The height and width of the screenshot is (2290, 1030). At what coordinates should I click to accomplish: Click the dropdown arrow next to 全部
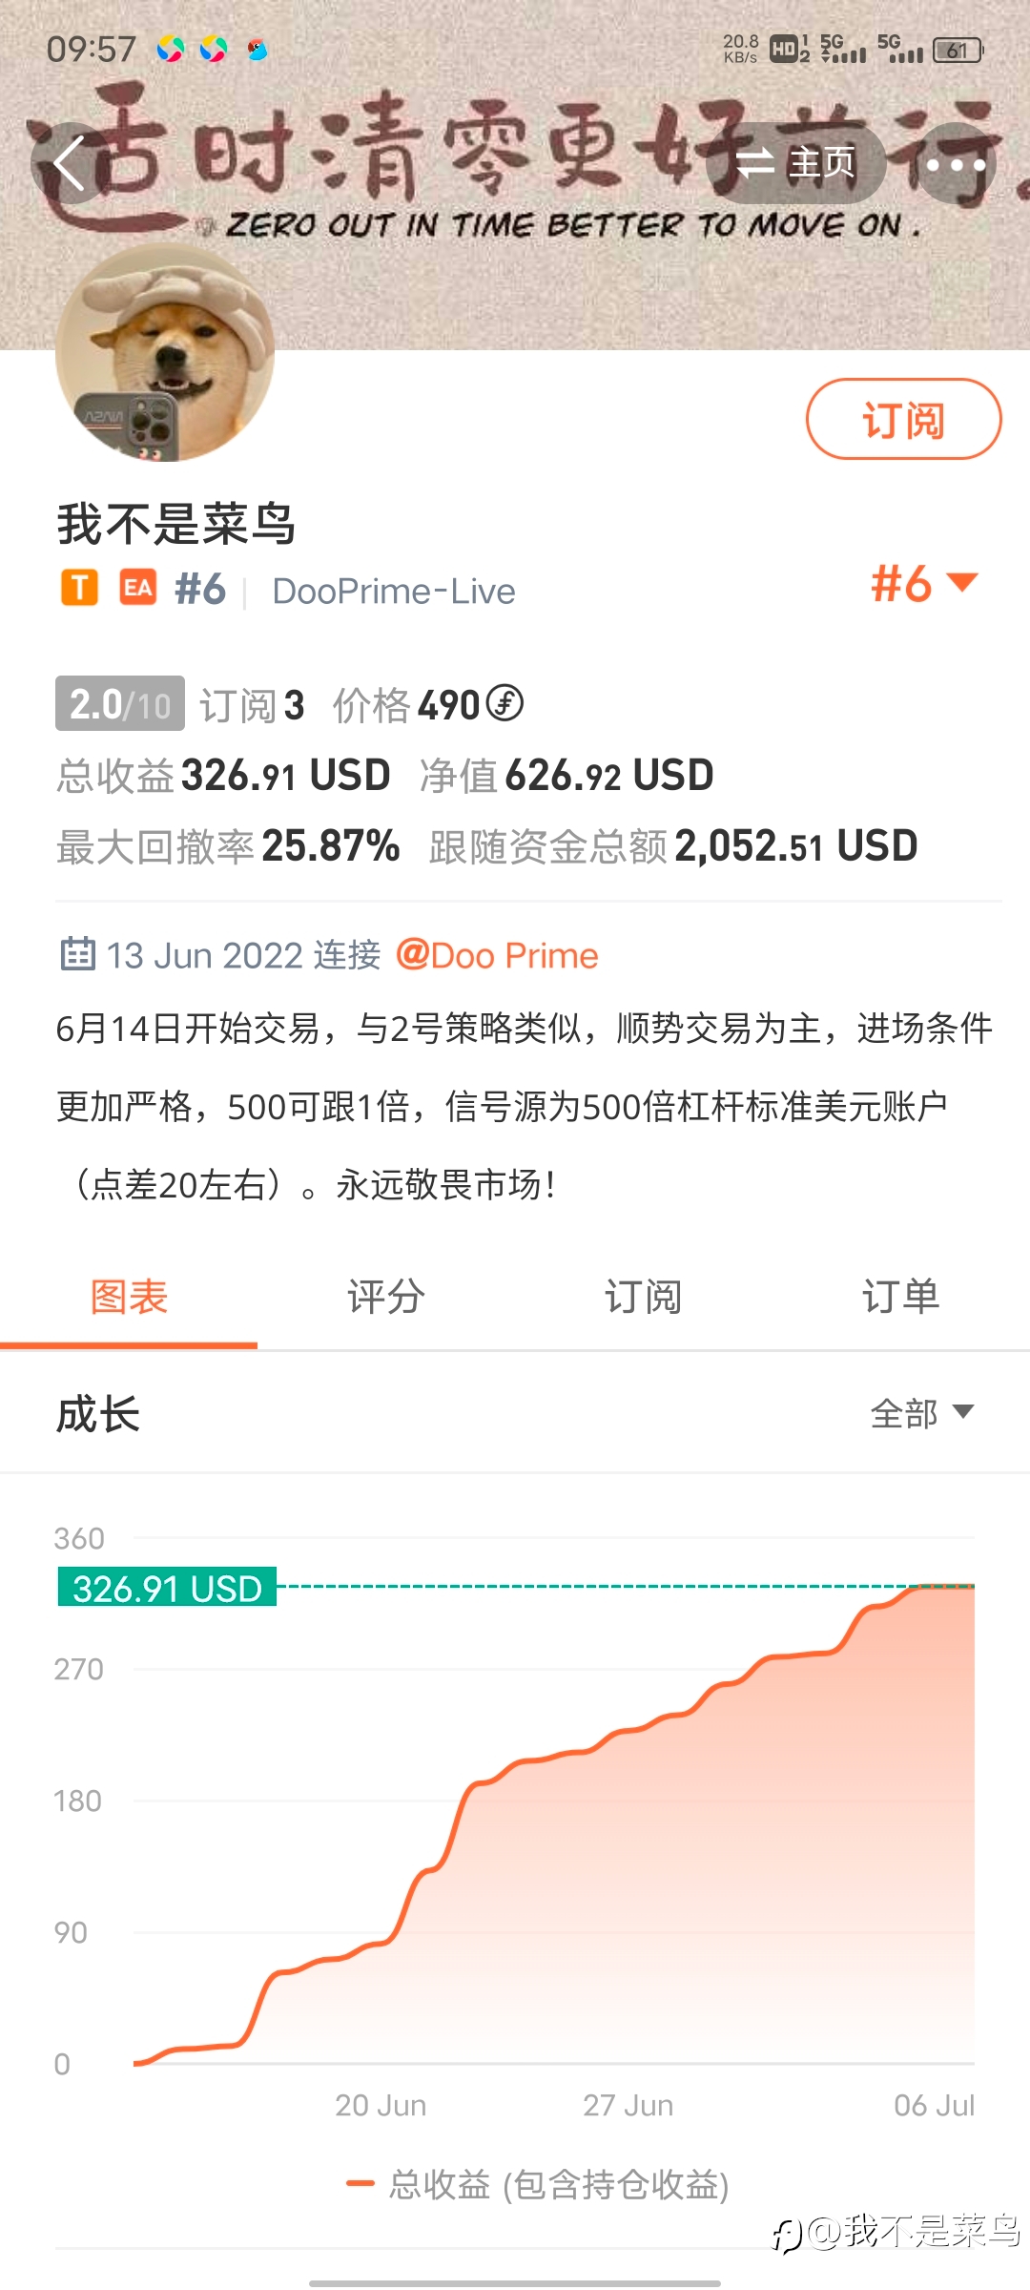coord(963,1412)
